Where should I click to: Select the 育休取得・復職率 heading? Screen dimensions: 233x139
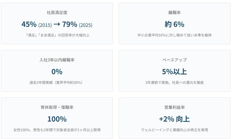tap(57, 107)
